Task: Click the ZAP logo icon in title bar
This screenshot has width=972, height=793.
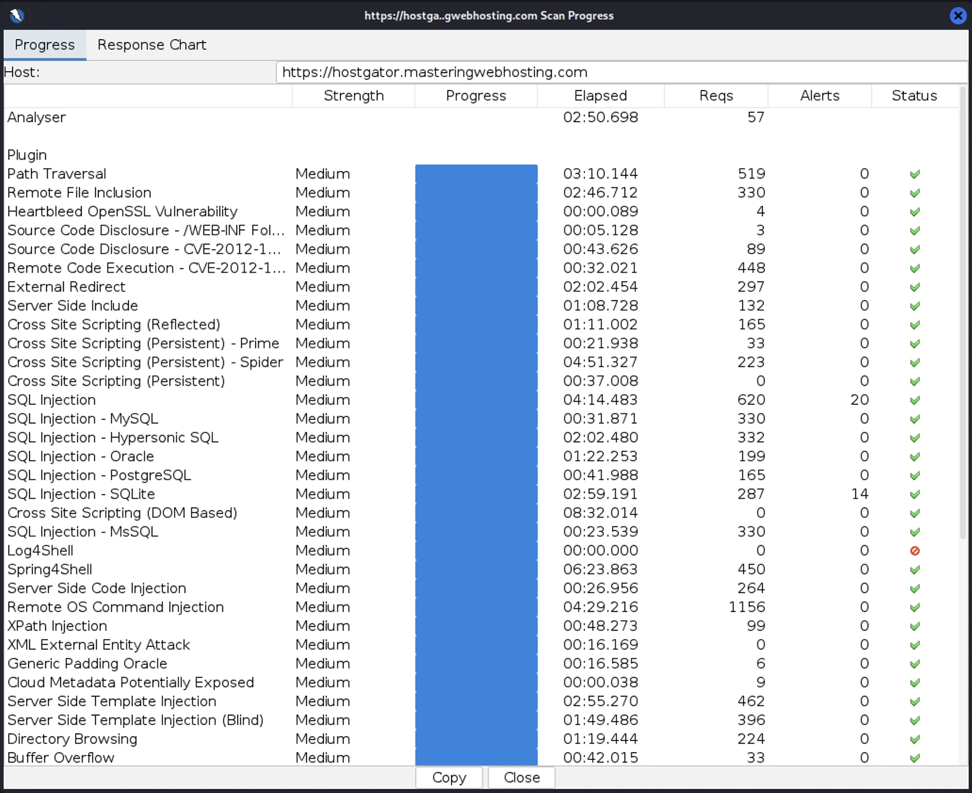Action: pos(17,15)
